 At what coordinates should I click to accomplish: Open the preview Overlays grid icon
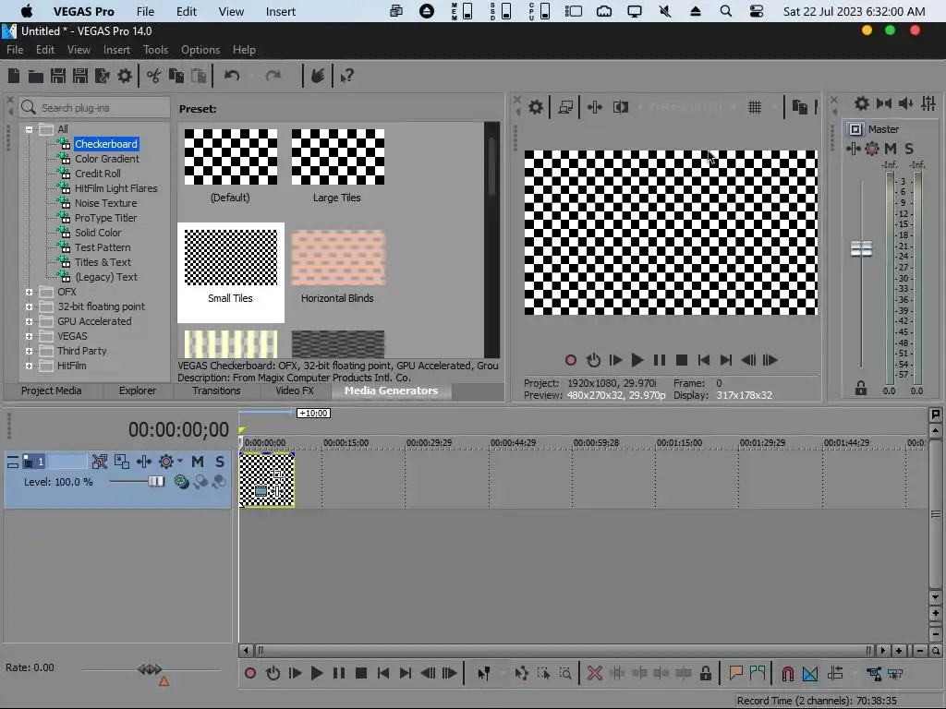[x=754, y=107]
